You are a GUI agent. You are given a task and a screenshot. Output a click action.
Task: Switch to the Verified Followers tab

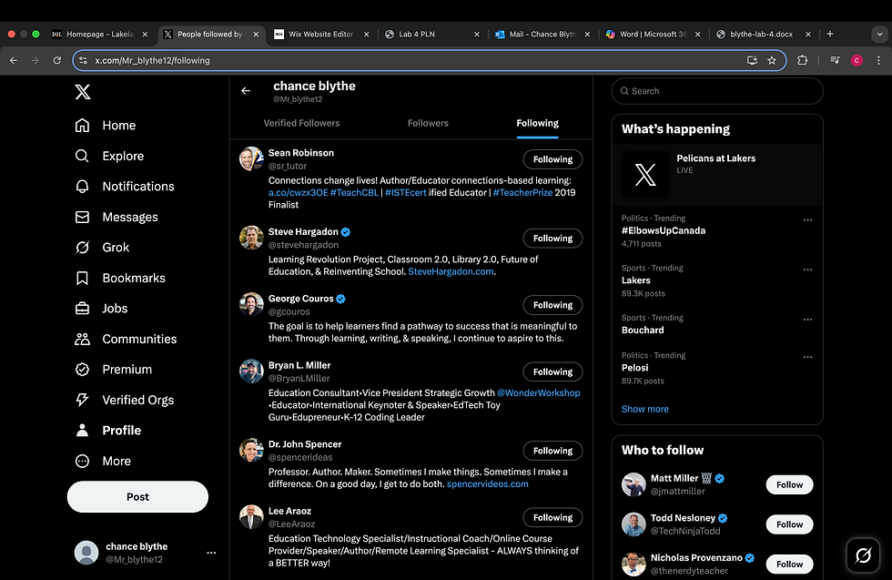301,123
